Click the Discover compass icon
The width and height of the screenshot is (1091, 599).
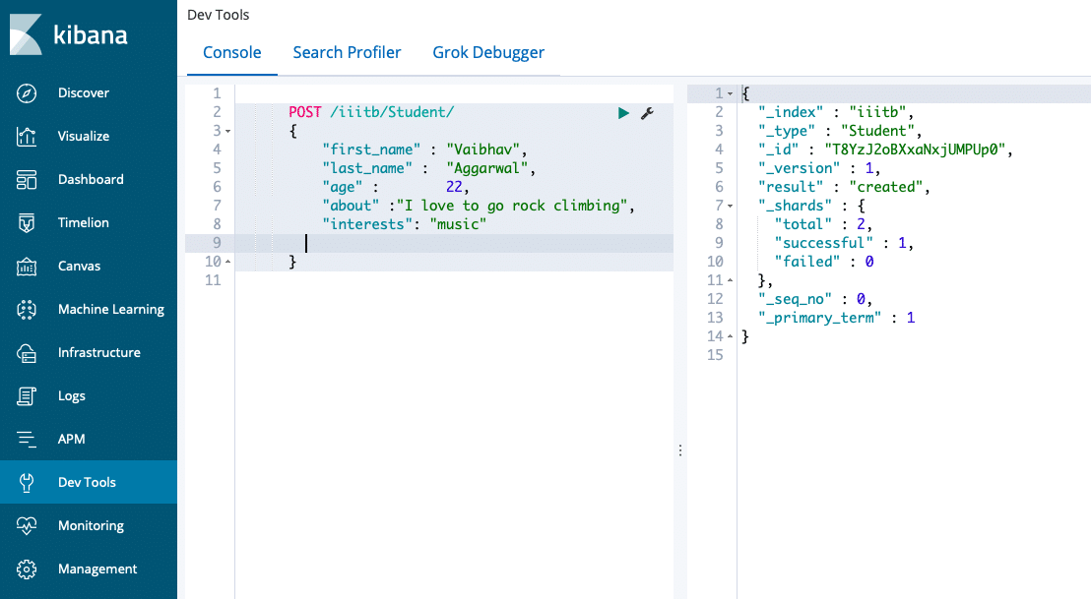pos(27,93)
